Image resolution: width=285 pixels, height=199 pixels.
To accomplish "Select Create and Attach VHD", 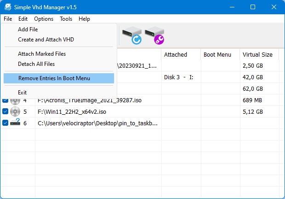I will click(x=46, y=40).
